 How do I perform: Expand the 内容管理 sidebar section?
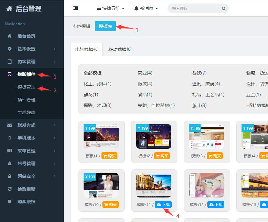tap(32, 61)
